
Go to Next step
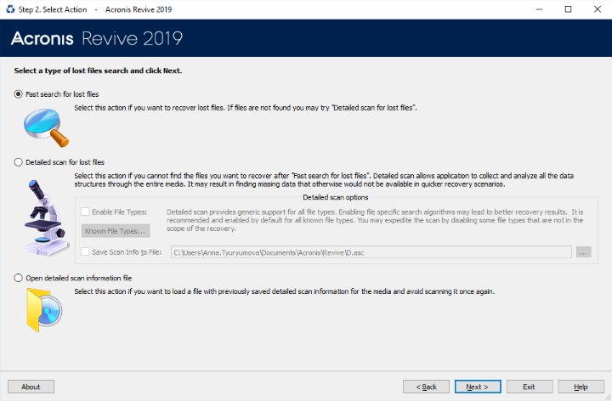click(x=478, y=387)
